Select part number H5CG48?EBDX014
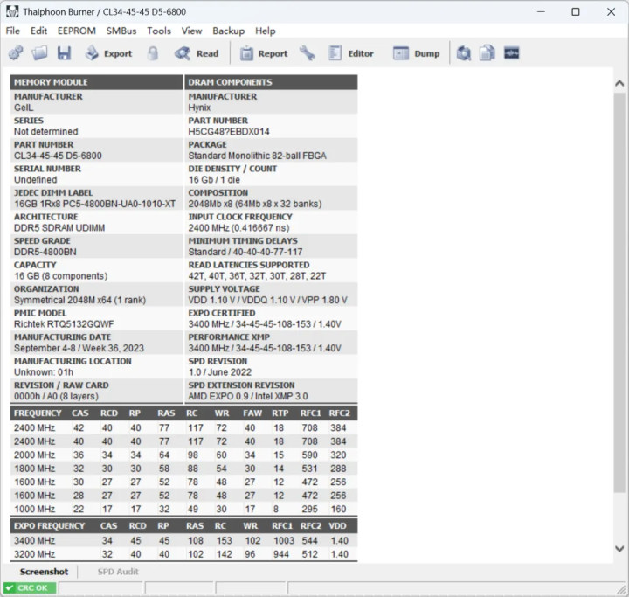This screenshot has width=629, height=597. (229, 132)
